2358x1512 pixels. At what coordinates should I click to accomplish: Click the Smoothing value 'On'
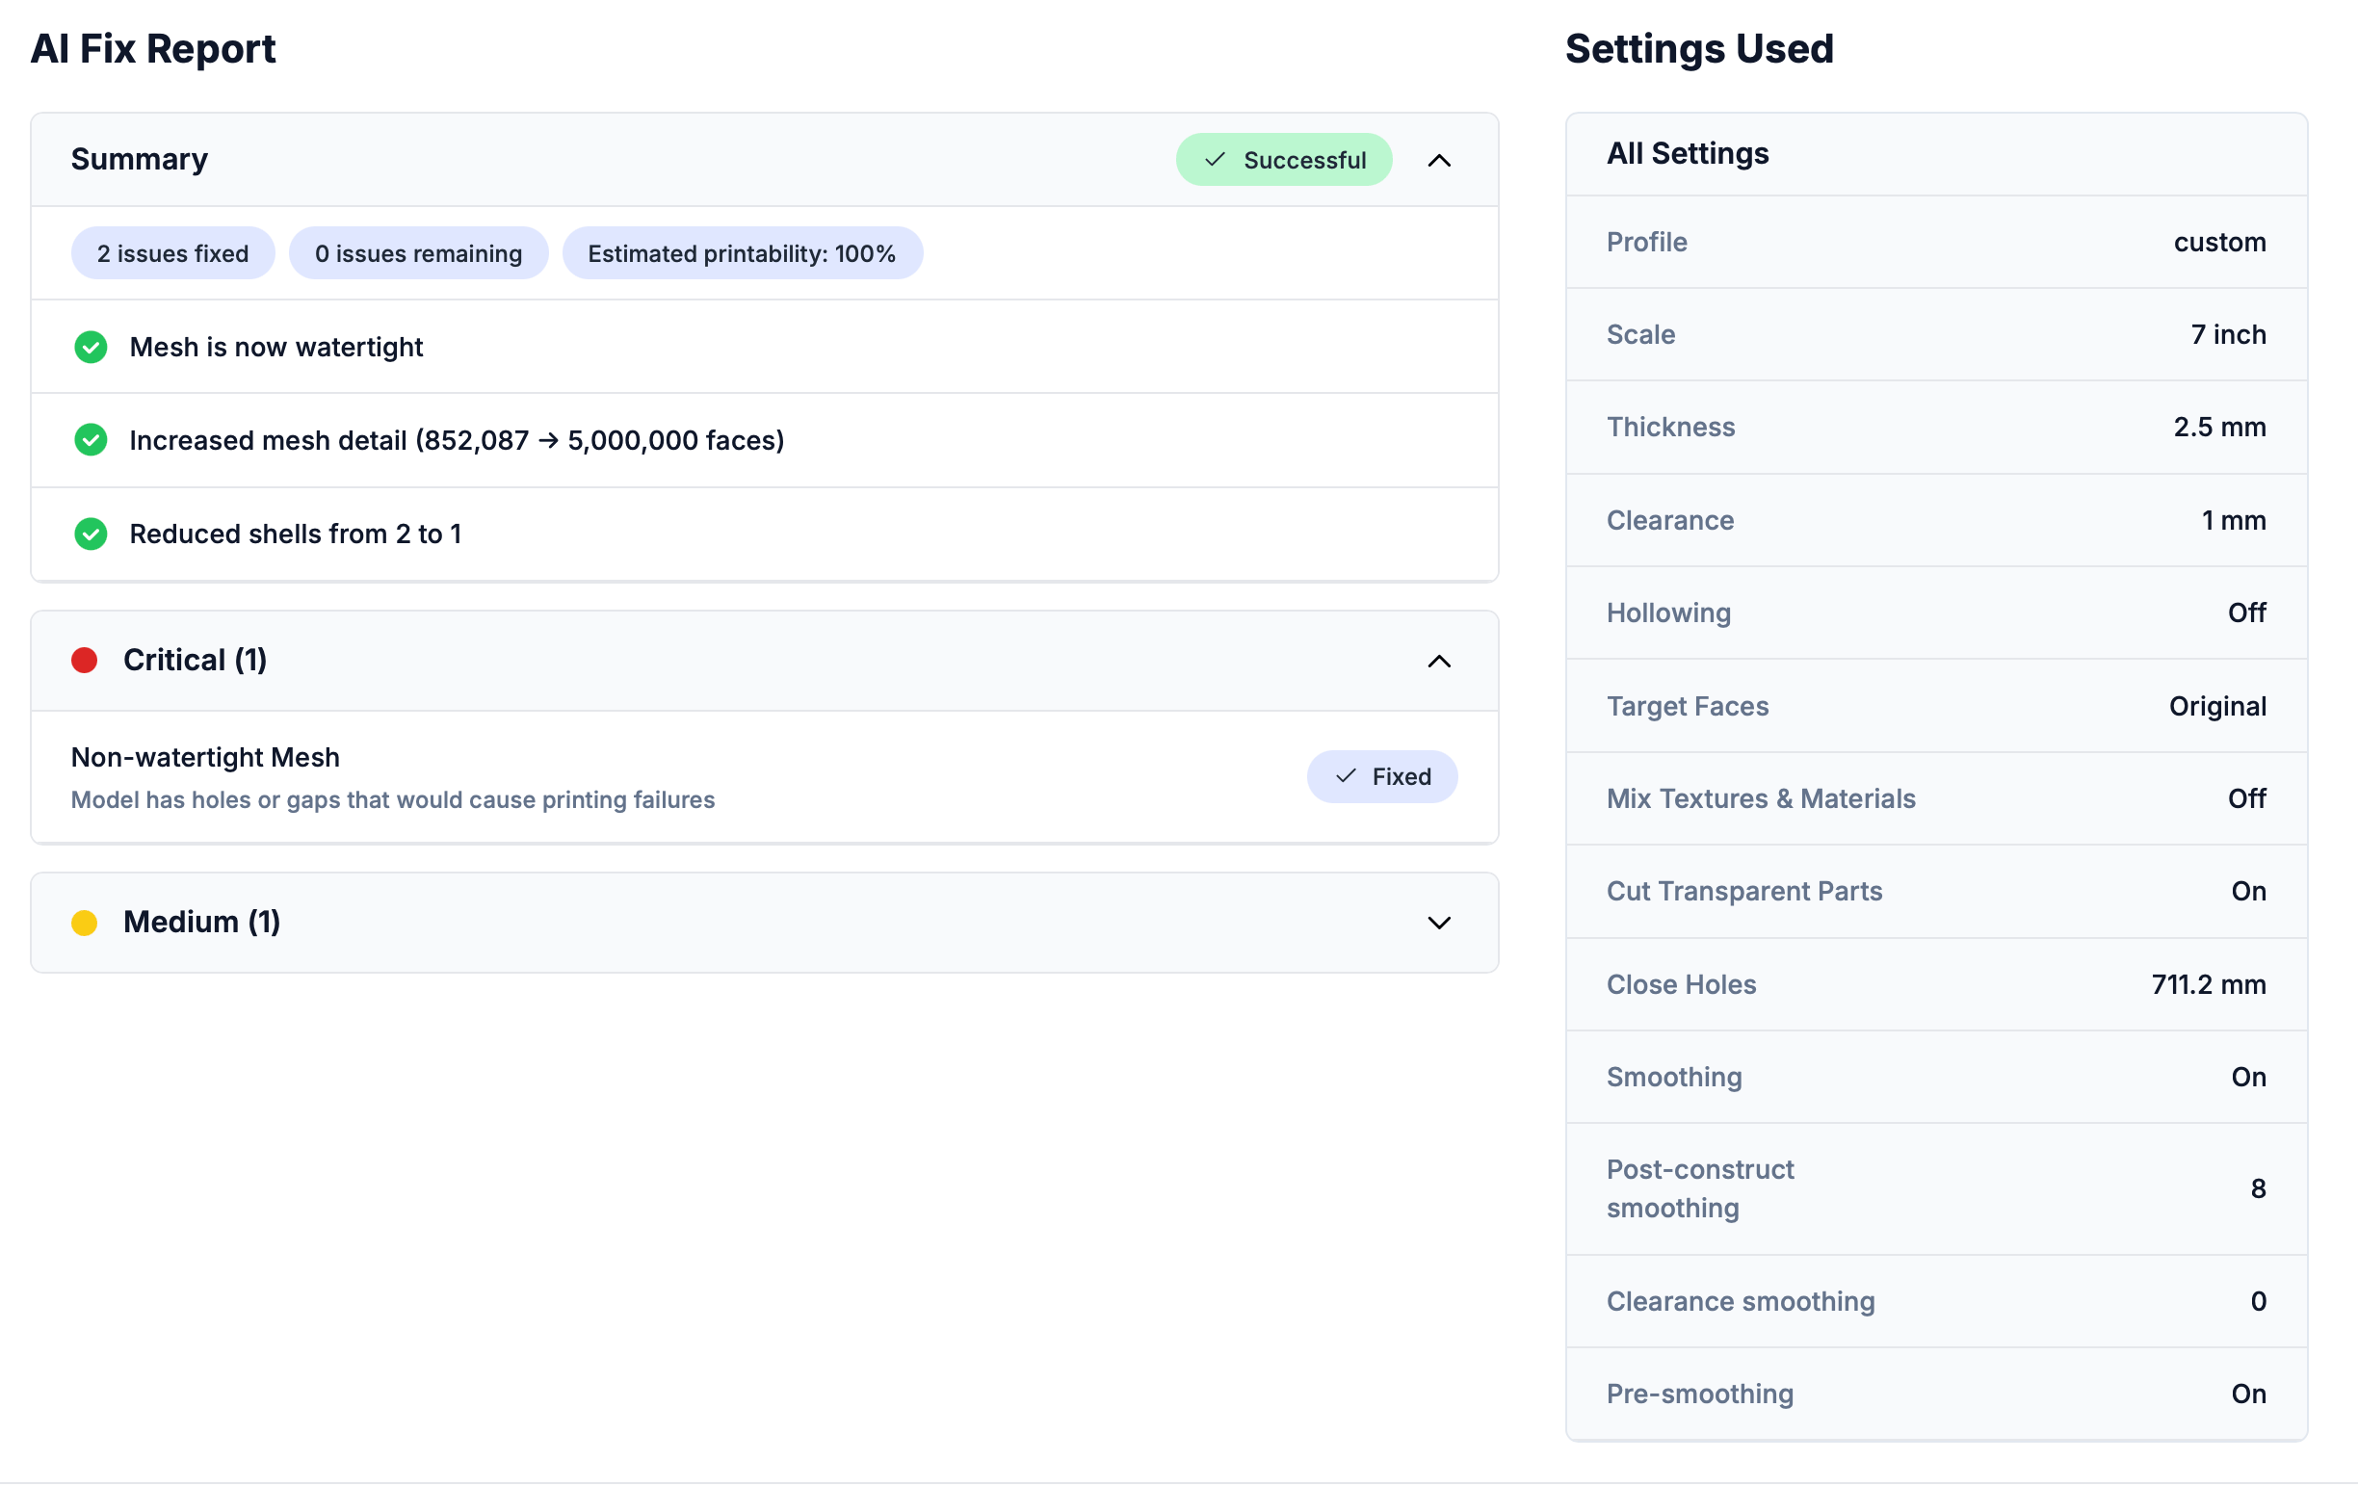point(2248,1077)
